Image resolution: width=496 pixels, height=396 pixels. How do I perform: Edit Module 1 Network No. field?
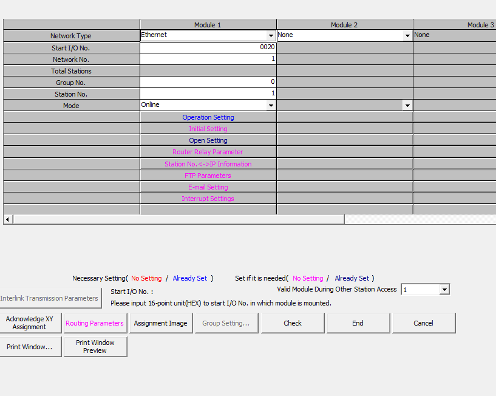pyautogui.click(x=208, y=59)
